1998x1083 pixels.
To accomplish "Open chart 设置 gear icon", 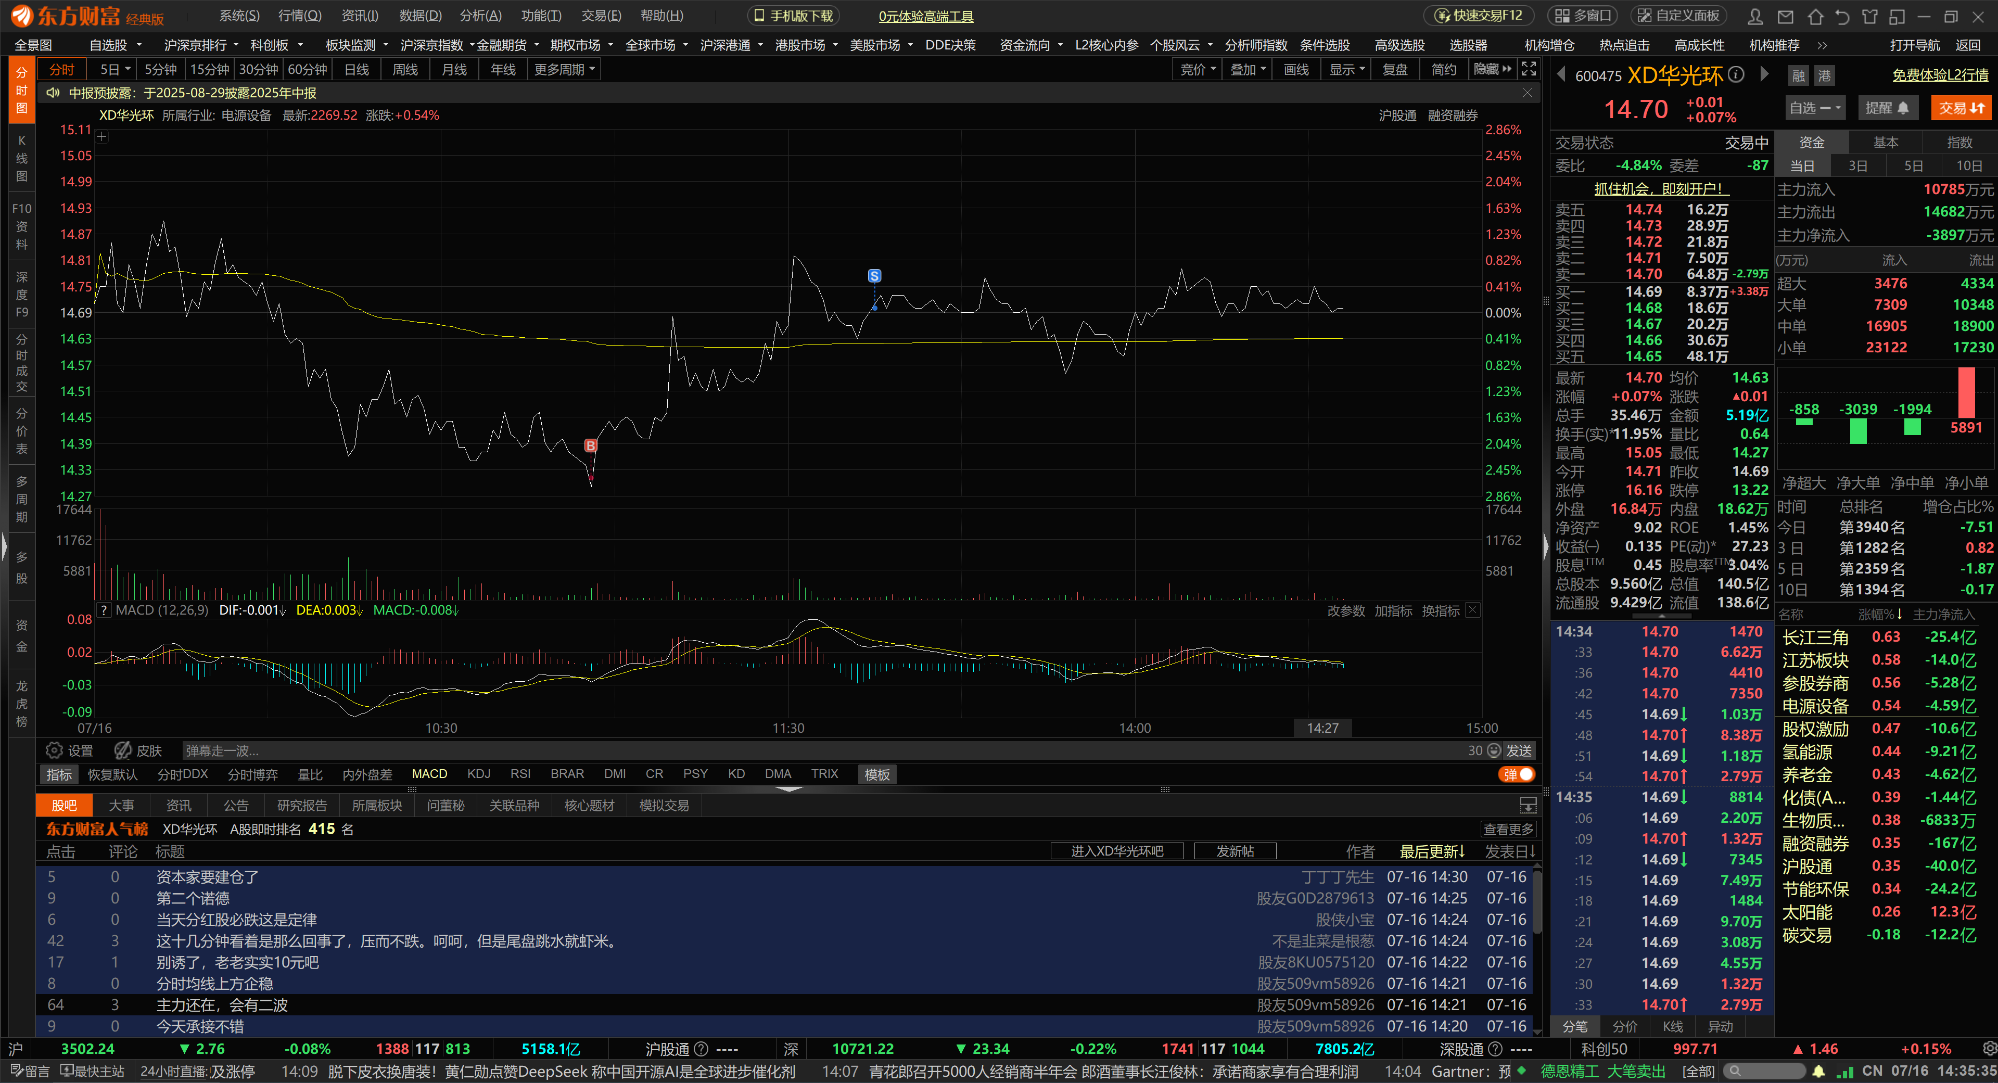I will 54,750.
